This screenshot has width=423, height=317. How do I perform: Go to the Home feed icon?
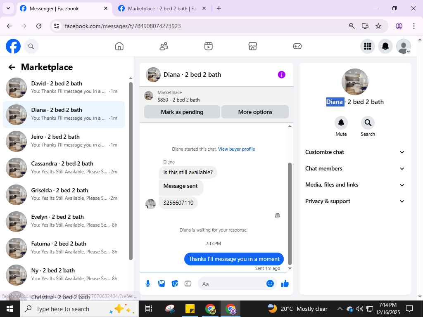pyautogui.click(x=119, y=46)
